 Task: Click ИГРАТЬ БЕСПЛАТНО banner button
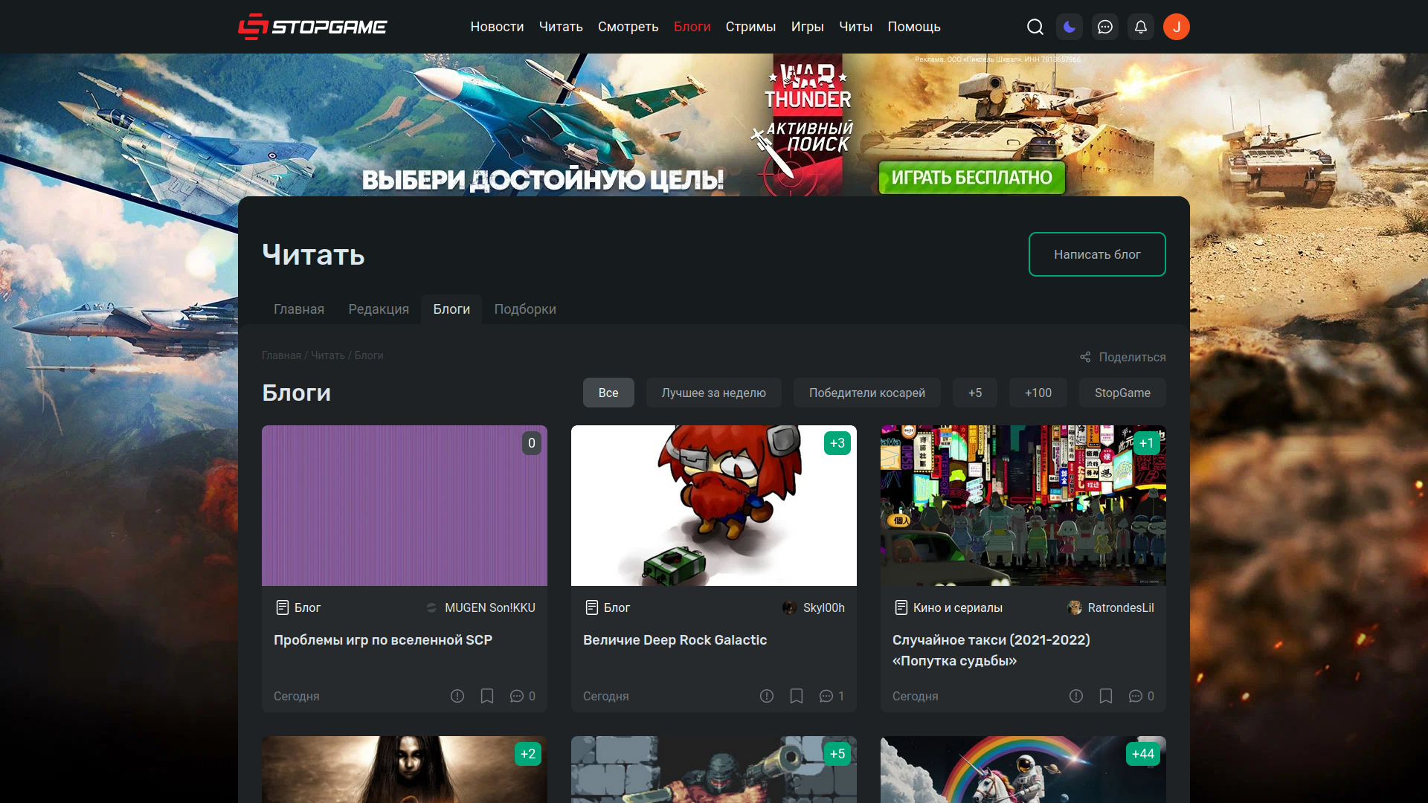coord(971,178)
